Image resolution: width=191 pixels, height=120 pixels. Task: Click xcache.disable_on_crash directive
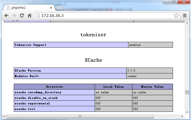(54, 98)
